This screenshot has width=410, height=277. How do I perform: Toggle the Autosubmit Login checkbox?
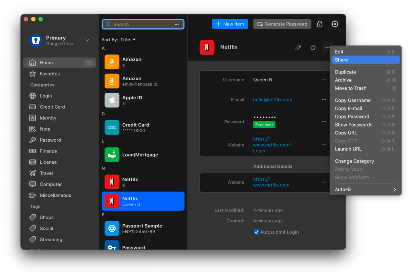[257, 232]
